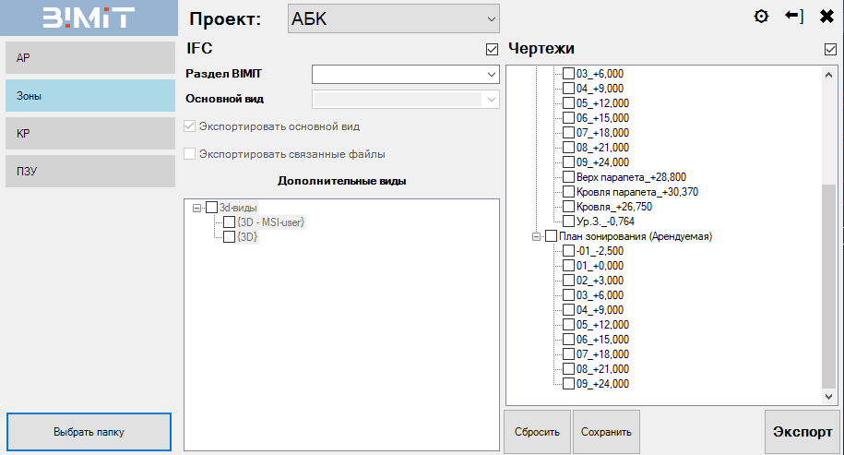Screen dimensions: 844x455
Task: Open the Раздел BIMIT dropdown
Action: tap(405, 74)
